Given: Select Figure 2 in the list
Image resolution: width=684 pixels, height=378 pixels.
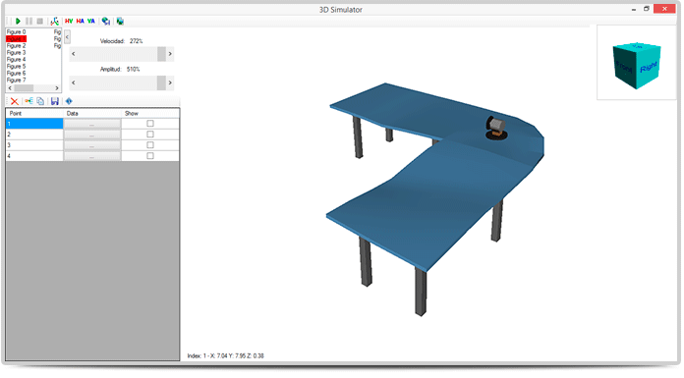Looking at the screenshot, I should pyautogui.click(x=16, y=46).
